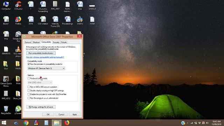Screen dimensions: 224x126
Task: Click the network signal icon in tray
Action: (x=191, y=123)
